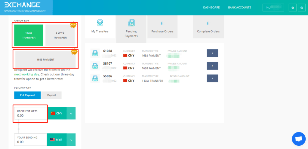Click transfer number 55826

(x=108, y=76)
